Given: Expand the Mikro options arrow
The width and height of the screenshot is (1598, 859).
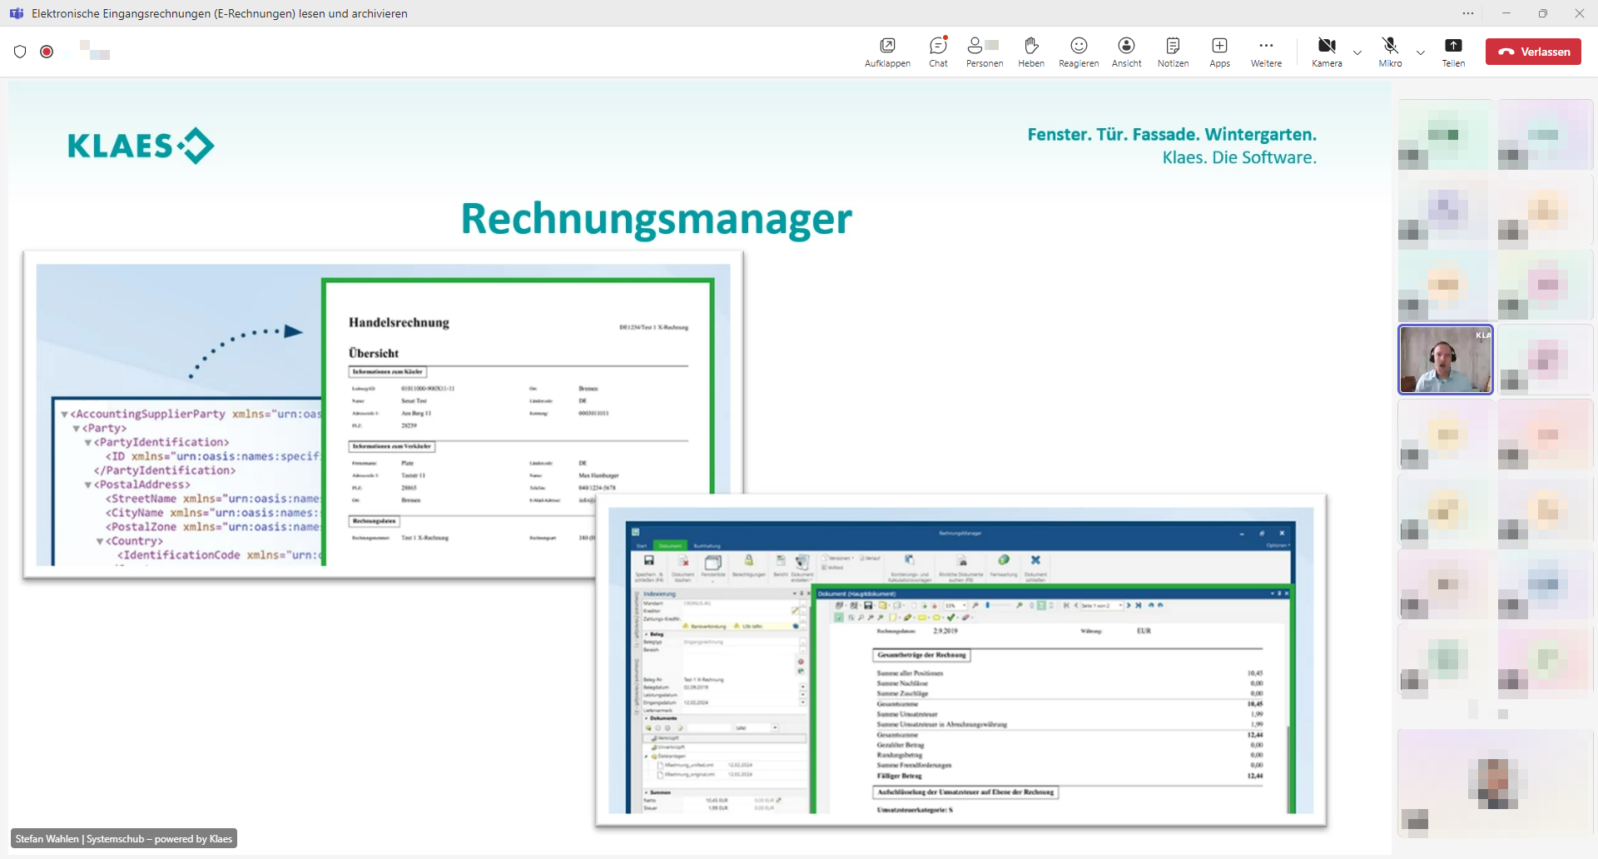Looking at the screenshot, I should tap(1421, 52).
